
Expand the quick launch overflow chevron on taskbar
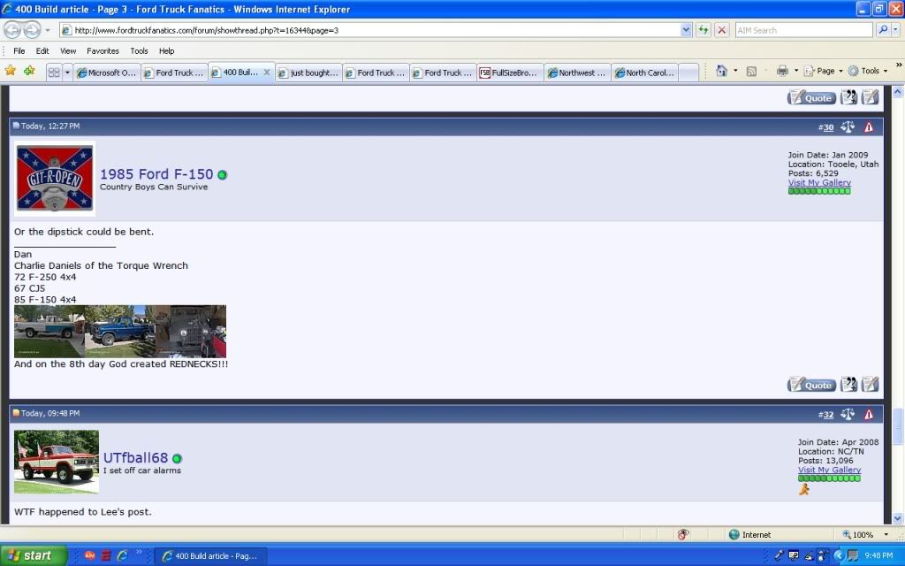[x=139, y=552]
